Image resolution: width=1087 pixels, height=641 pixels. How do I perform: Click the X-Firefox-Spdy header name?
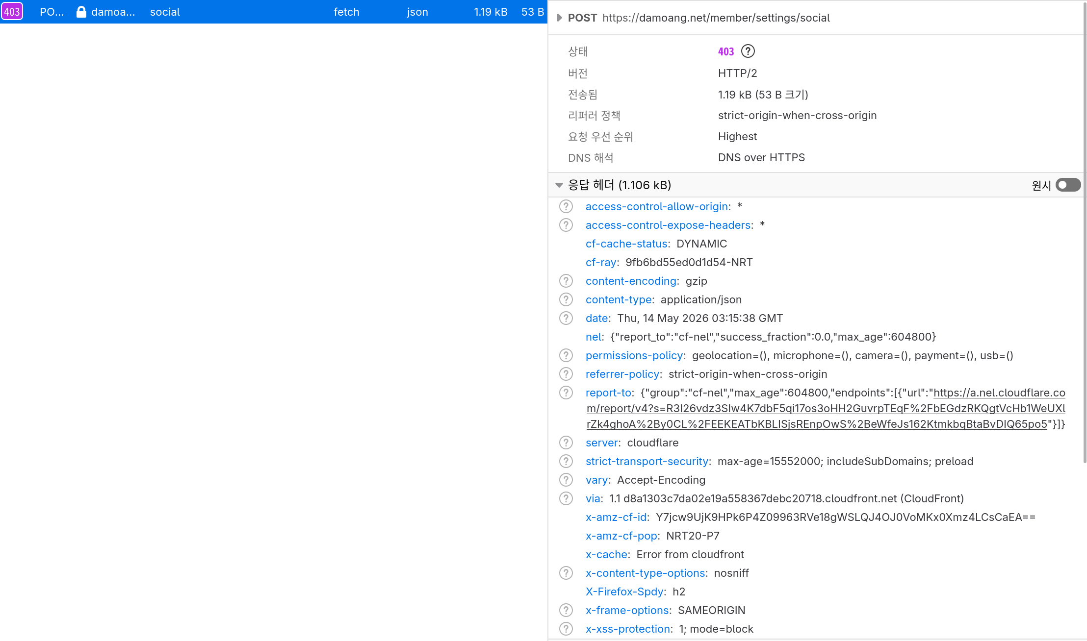624,592
